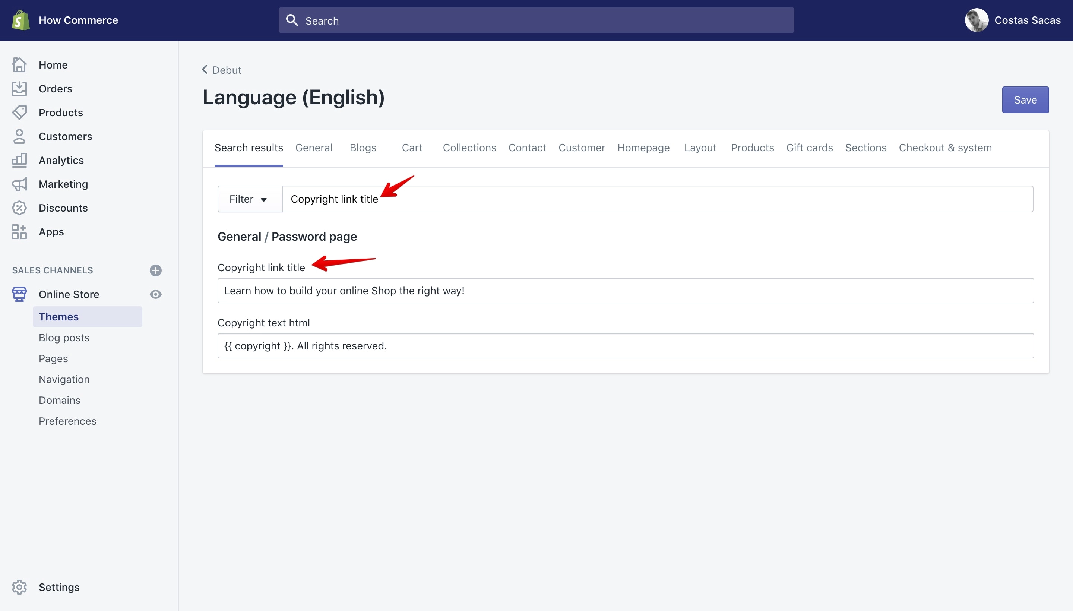Click the Customers person icon
Screen dimensions: 1073x611
coord(19,136)
